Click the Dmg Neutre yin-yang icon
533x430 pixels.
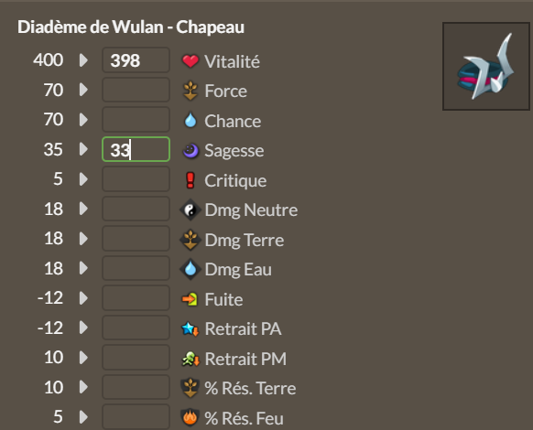coord(190,210)
